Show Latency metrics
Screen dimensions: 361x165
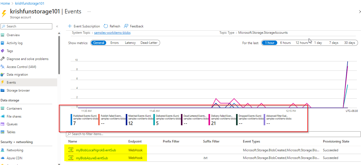pos(130,43)
